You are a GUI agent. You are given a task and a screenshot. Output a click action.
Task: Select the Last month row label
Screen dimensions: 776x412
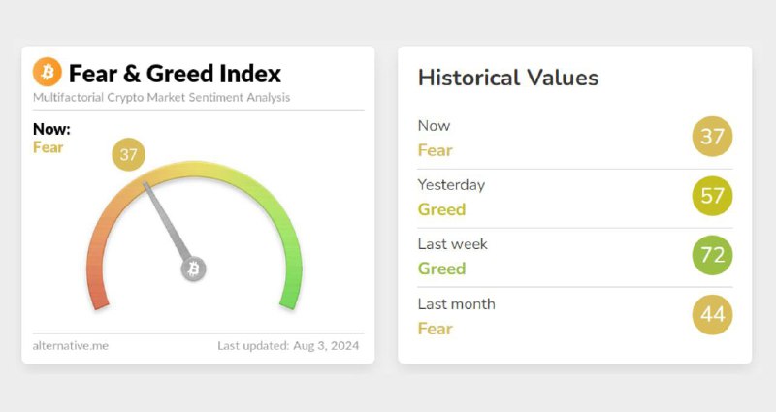click(x=456, y=303)
